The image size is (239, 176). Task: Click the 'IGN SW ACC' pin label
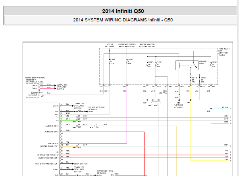(x=53, y=143)
